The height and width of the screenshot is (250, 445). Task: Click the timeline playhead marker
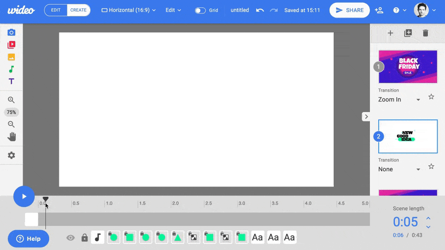pyautogui.click(x=45, y=199)
